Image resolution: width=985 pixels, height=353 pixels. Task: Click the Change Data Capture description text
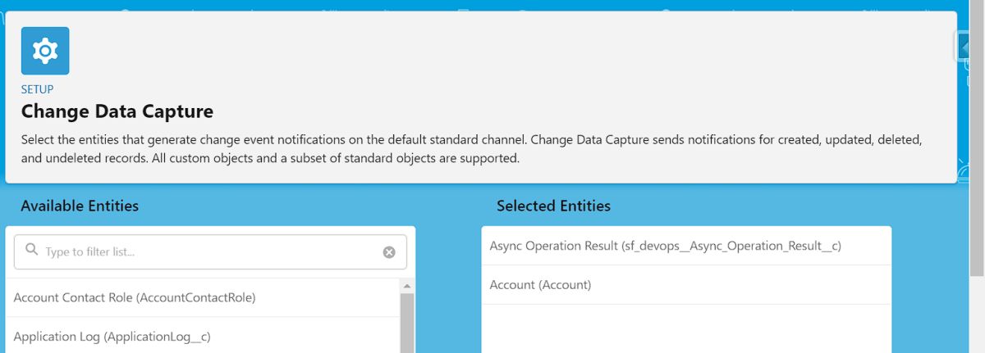pyautogui.click(x=471, y=148)
